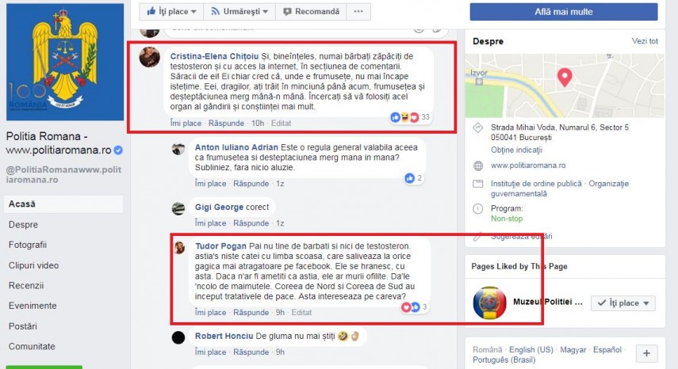The image size is (678, 369).
Task: Click the plus icon for more languages
Action: pos(646,353)
